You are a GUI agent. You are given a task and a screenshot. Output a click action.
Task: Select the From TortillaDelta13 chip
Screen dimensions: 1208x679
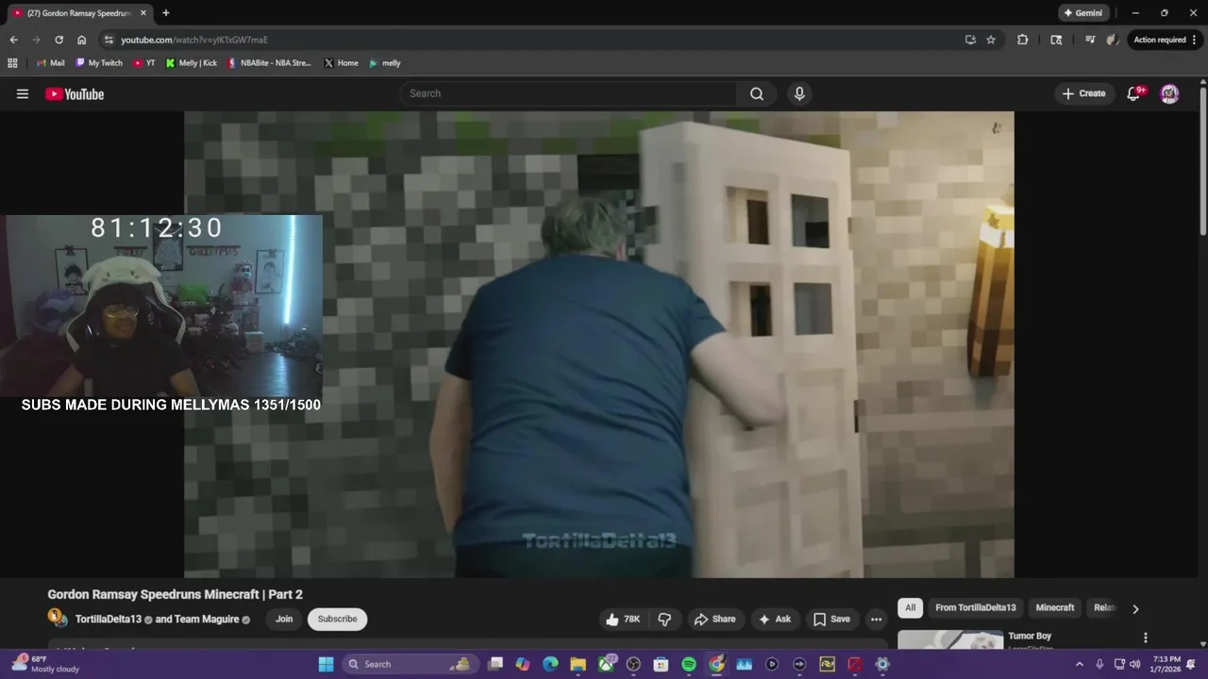(x=975, y=607)
